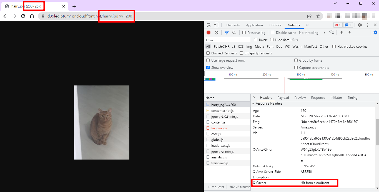This screenshot has width=379, height=192.
Task: Open the No throttling dropdown
Action: pos(312,32)
